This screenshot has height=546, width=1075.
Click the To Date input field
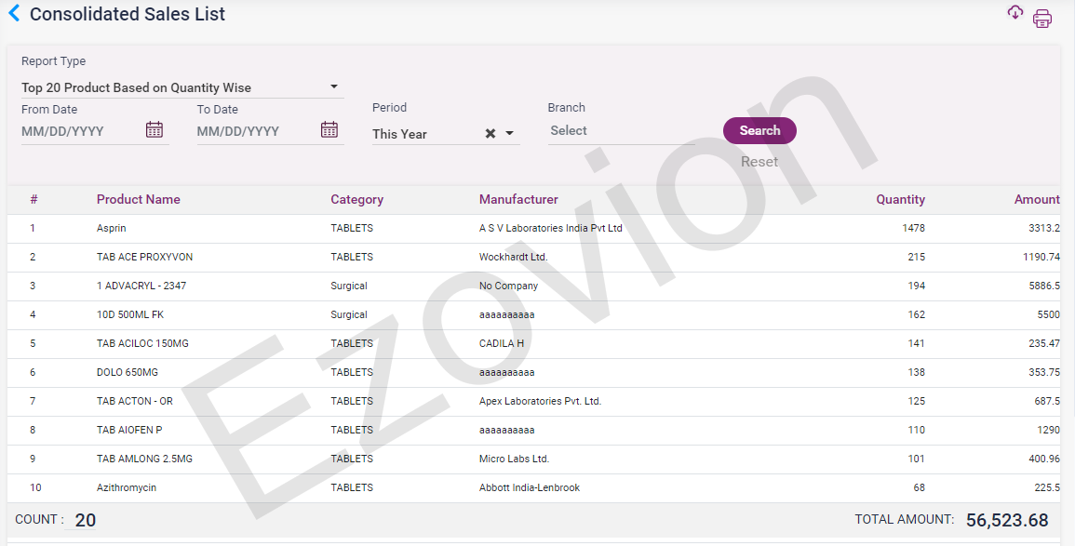click(247, 130)
